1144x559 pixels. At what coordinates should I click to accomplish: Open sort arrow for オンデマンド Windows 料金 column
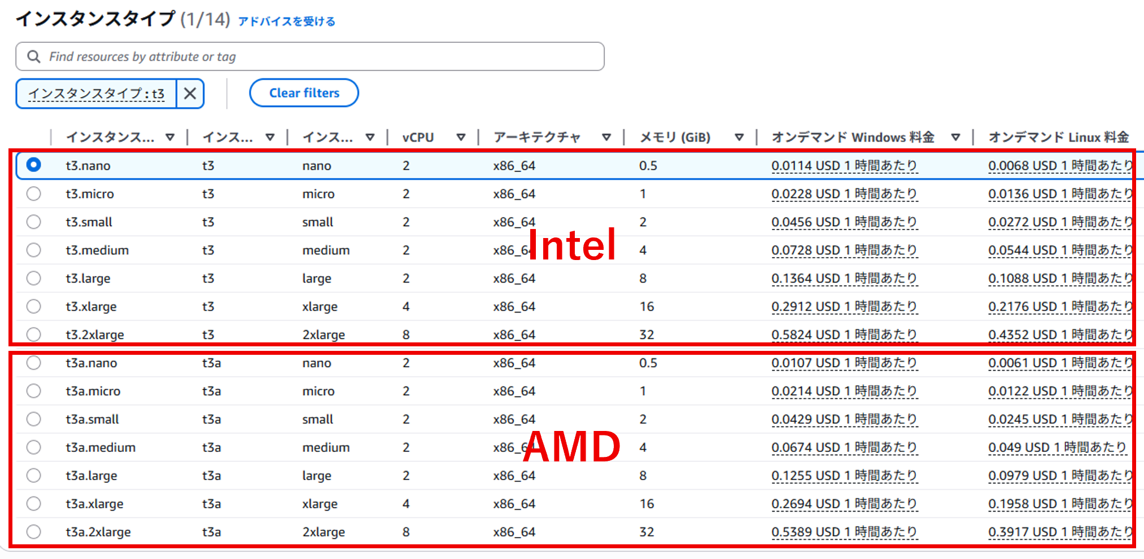956,137
